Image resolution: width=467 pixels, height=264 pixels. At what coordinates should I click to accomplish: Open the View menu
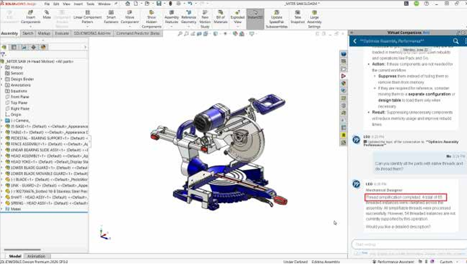[67, 4]
